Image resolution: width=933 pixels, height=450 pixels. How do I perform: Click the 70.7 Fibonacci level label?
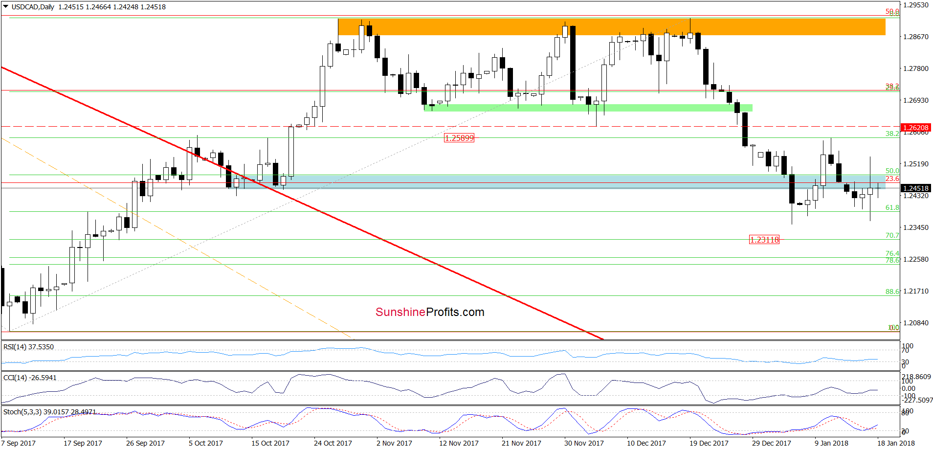(x=892, y=235)
